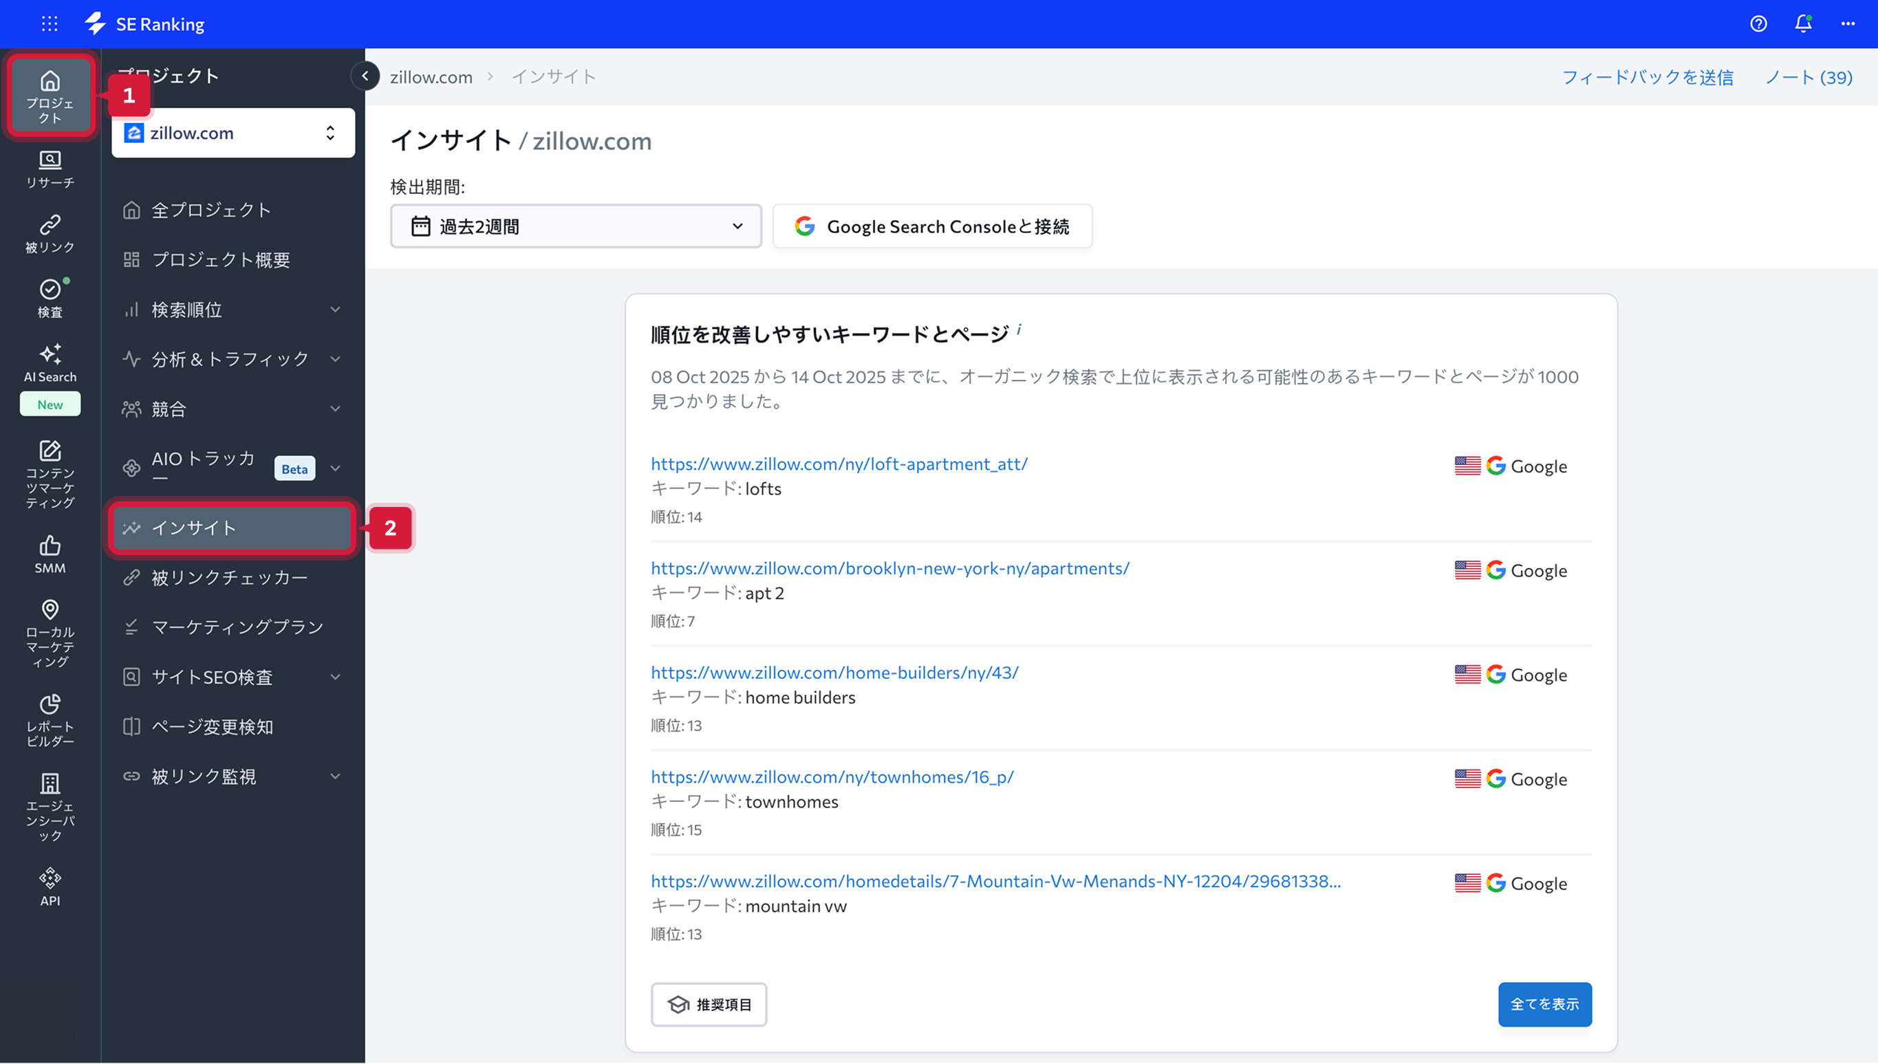Screen dimensions: 1878x1064
Task: Select インサイト in the sidebar
Action: [231, 528]
